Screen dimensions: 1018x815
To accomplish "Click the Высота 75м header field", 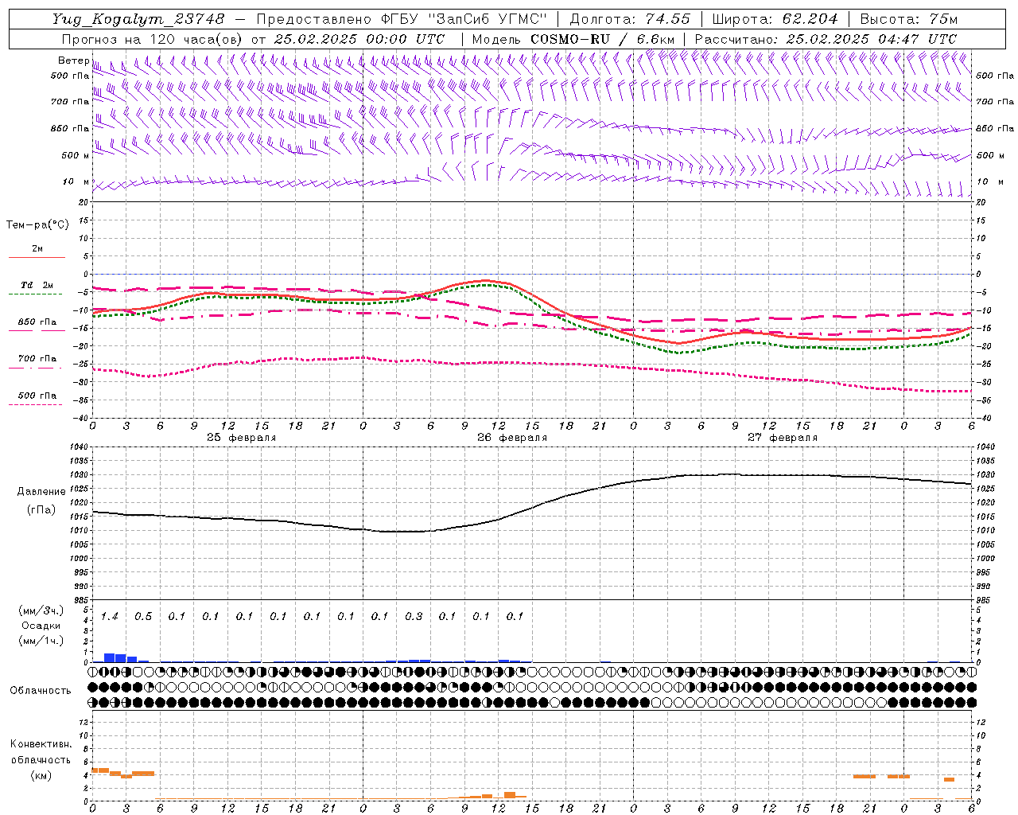I will pos(908,18).
